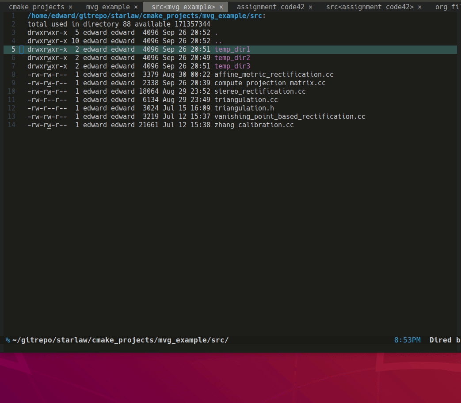461x403 pixels.
Task: Close the mvg_example tab
Action: [x=136, y=7]
